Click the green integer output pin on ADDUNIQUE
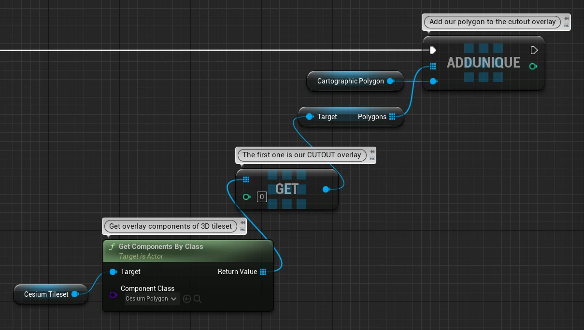This screenshot has height=330, width=584. pos(533,66)
